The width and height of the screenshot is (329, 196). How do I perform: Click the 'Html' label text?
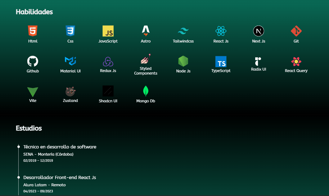pyautogui.click(x=33, y=41)
